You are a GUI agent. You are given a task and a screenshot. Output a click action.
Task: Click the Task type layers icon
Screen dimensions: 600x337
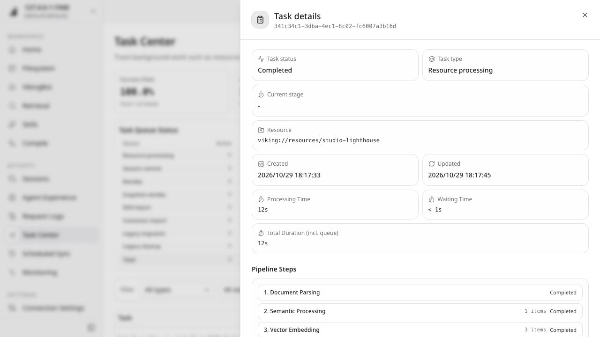coord(432,59)
